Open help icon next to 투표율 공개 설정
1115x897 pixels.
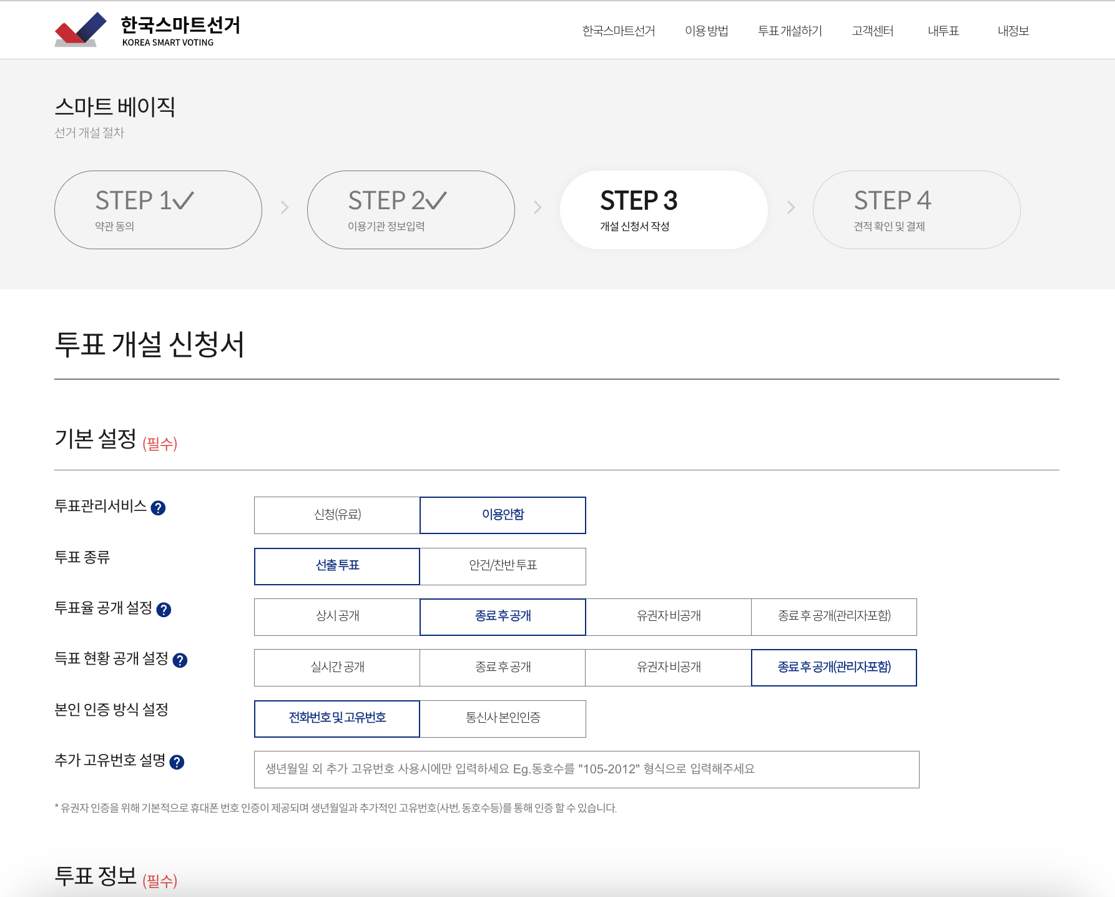pos(164,610)
